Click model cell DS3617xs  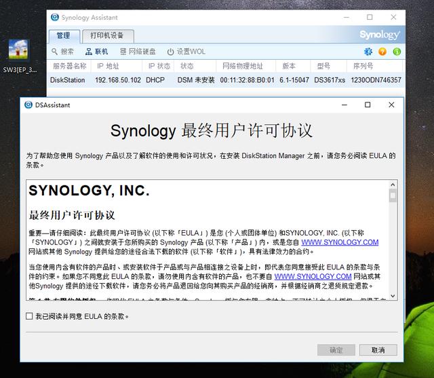pos(330,80)
